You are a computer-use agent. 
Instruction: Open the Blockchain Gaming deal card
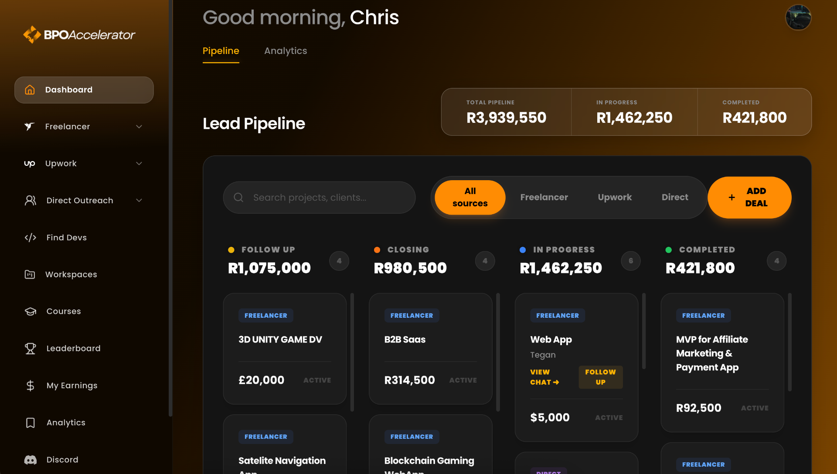coord(431,444)
